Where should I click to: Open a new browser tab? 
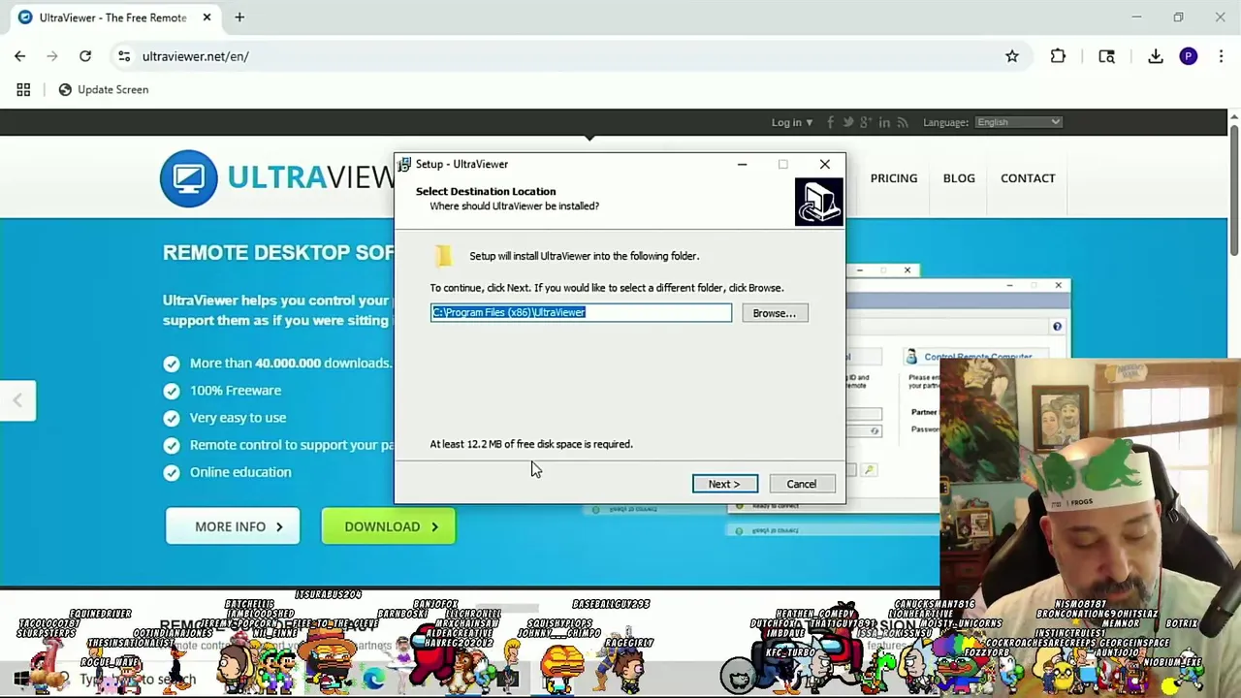[x=239, y=17]
